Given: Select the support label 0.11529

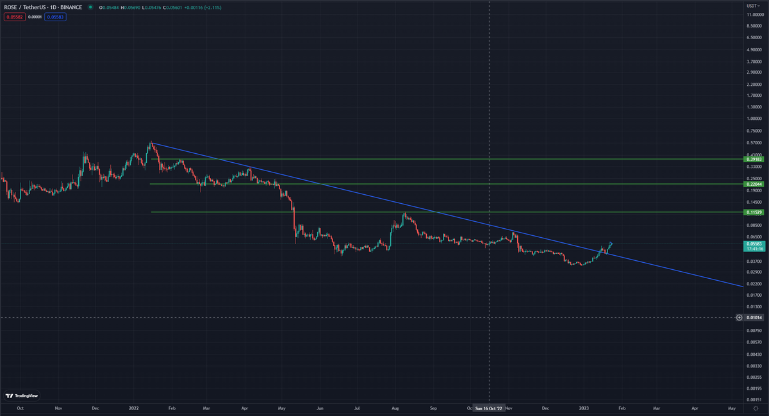Looking at the screenshot, I should [752, 212].
